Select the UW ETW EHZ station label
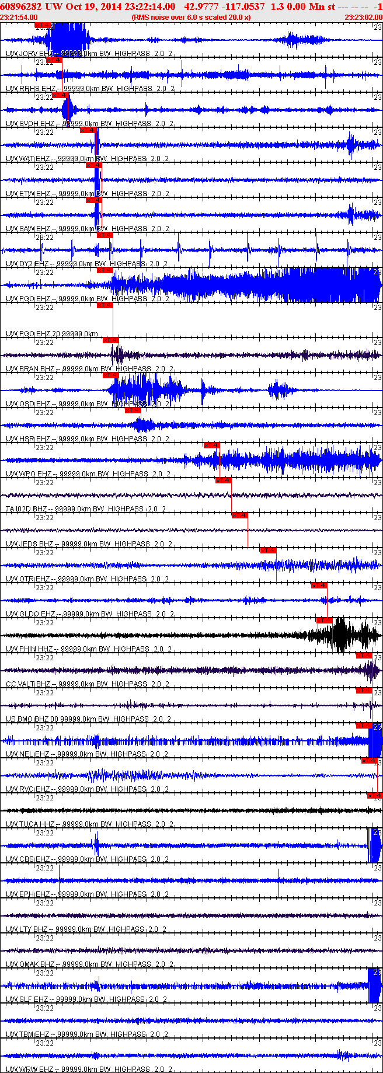The height and width of the screenshot is (1073, 383). [88, 194]
